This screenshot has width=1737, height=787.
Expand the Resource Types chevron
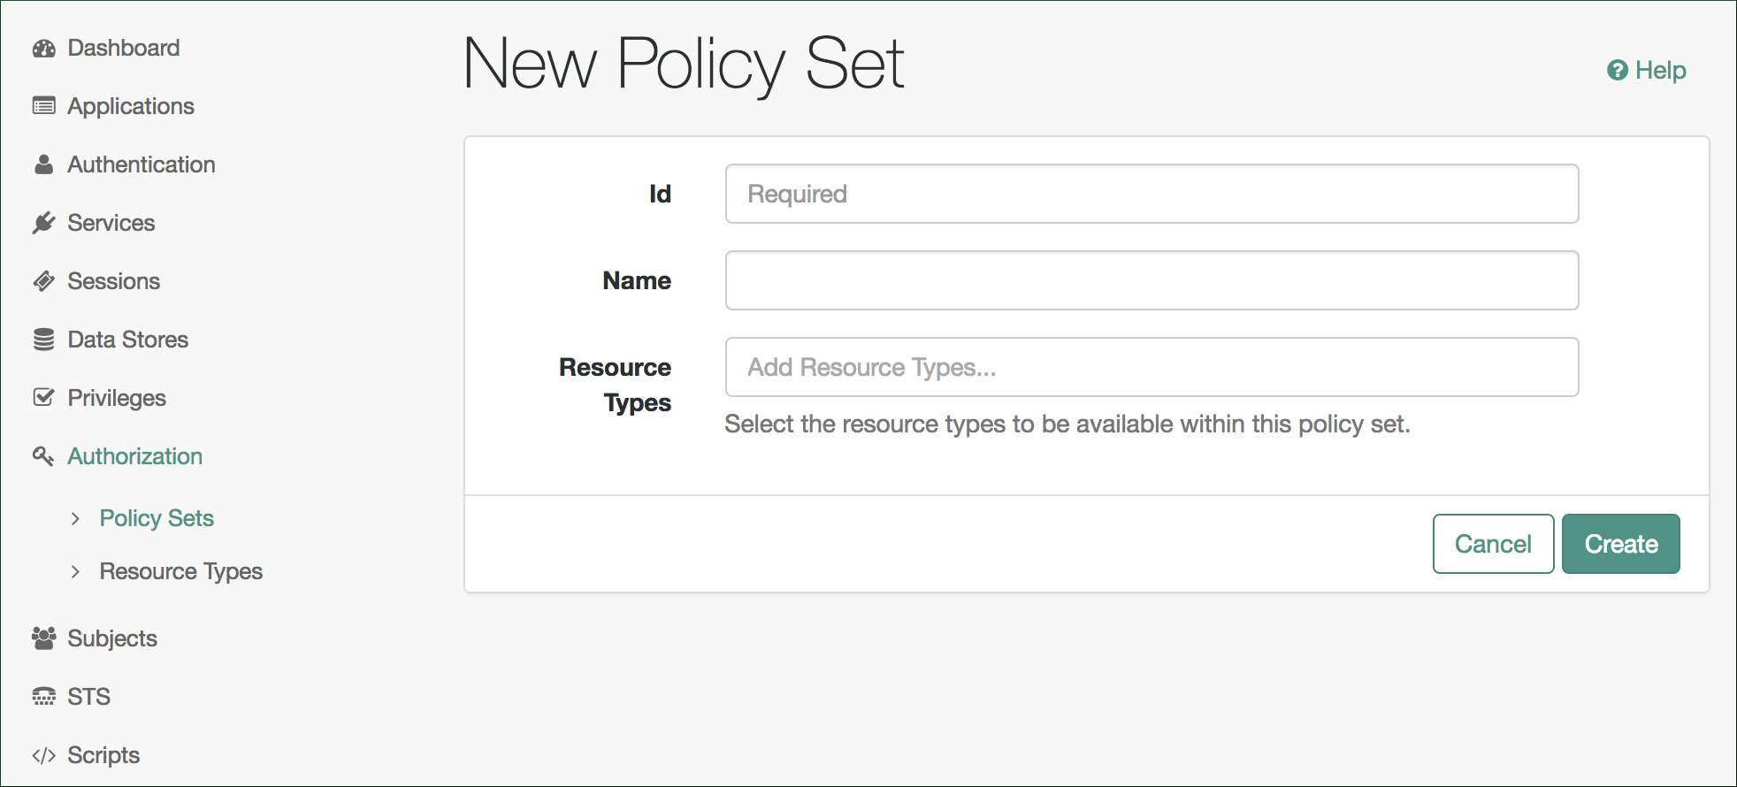click(75, 571)
